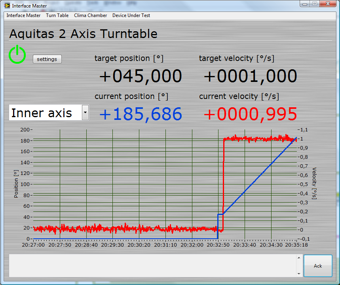Screen dimensions: 340x285
Task: Click the current velocity [°/s] label
Action: click(x=239, y=96)
